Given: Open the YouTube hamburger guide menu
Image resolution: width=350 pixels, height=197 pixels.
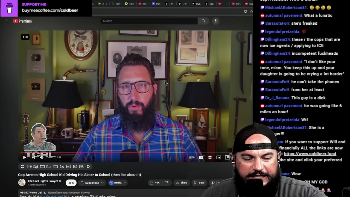Looking at the screenshot, I should coord(7,21).
